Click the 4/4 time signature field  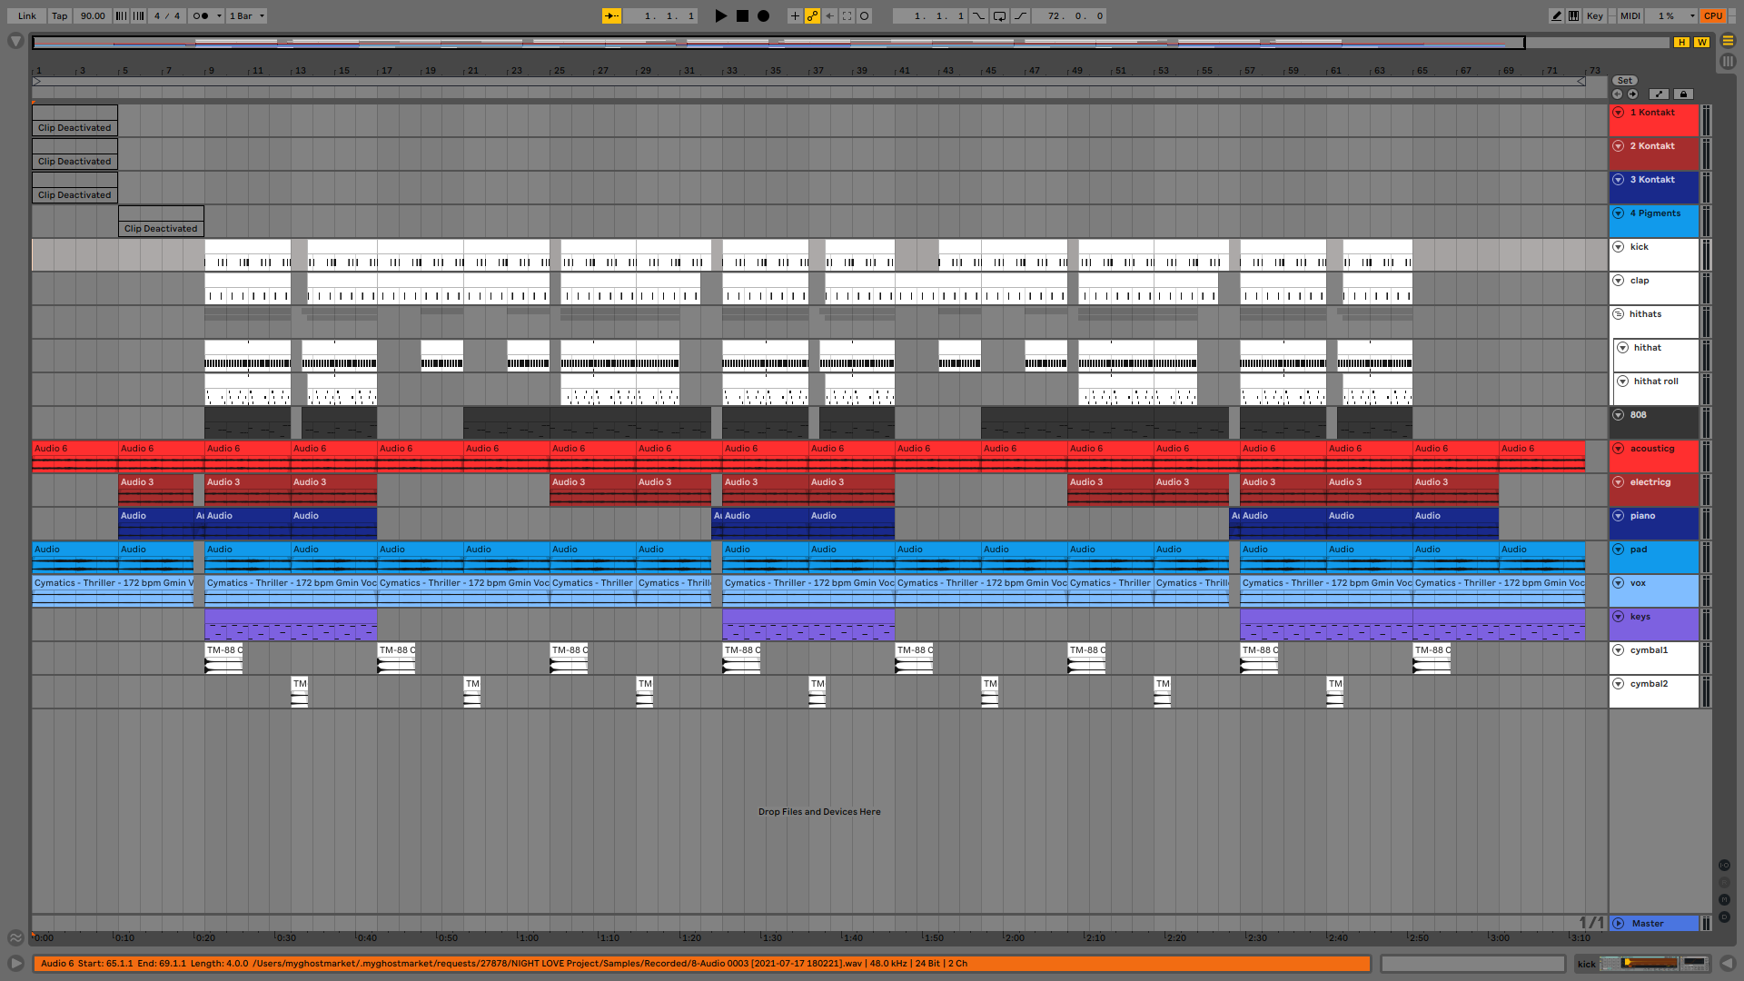click(167, 15)
